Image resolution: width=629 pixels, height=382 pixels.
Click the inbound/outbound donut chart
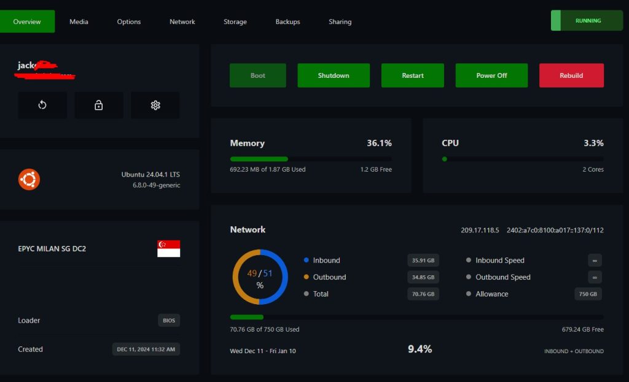(x=260, y=277)
